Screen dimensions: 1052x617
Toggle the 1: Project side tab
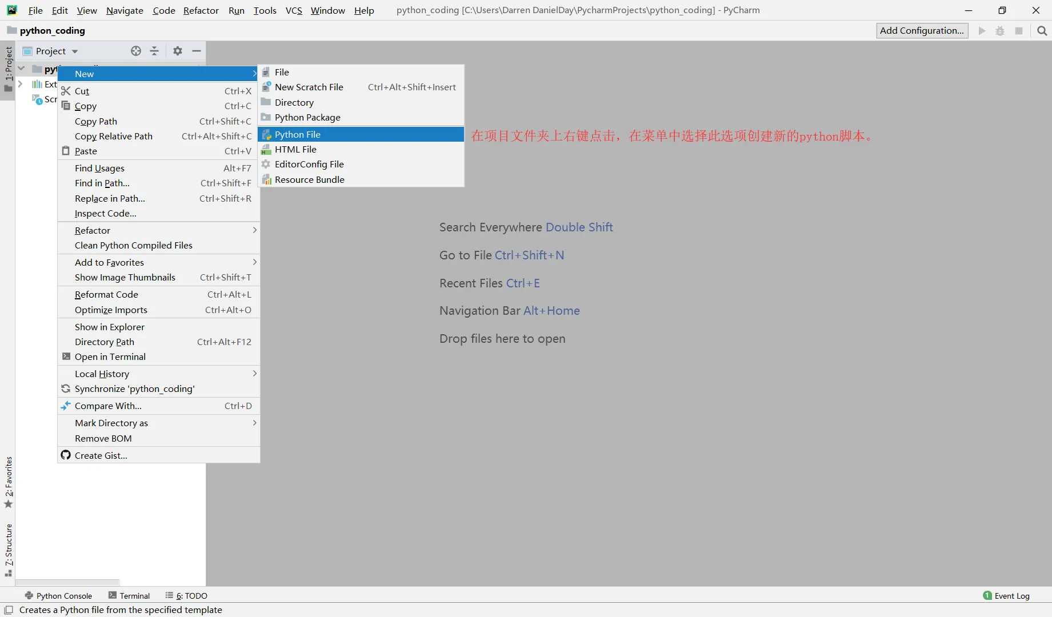[8, 69]
